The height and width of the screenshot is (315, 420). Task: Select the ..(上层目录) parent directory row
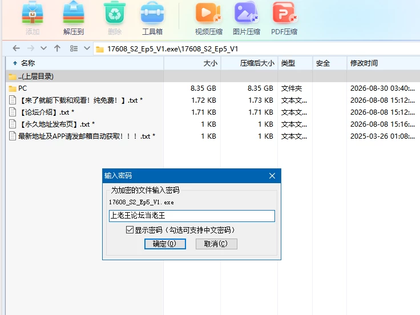(x=213, y=76)
